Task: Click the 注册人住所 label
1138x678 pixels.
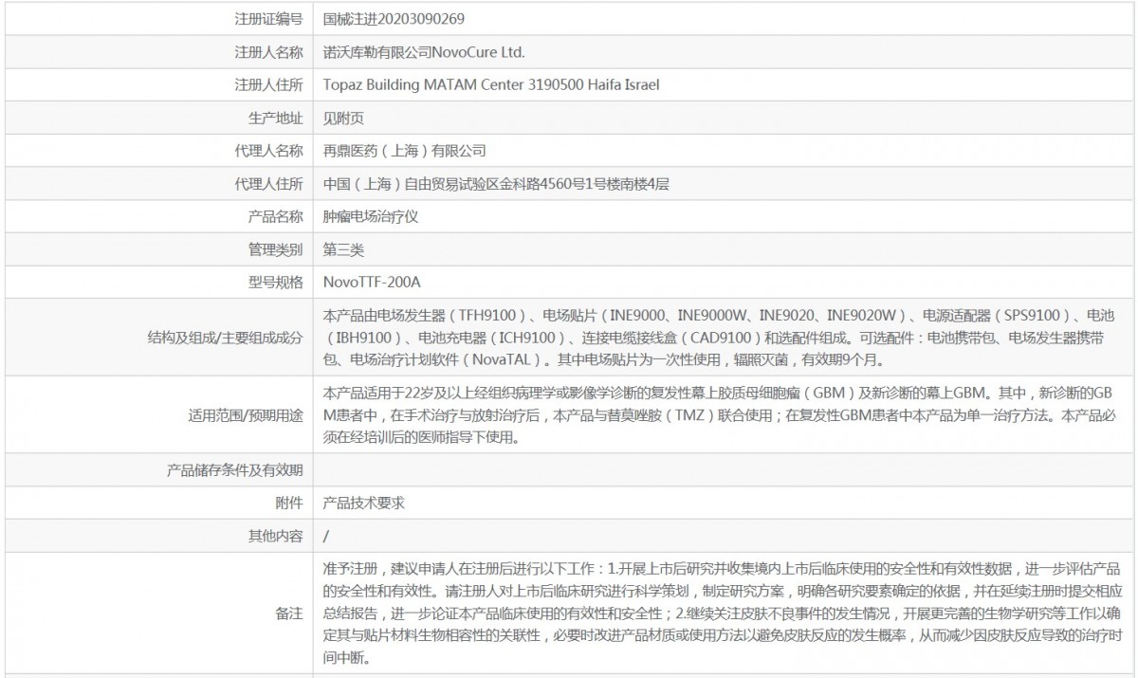Action: (268, 84)
